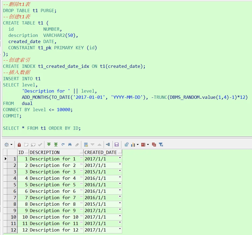Viewport: 252px width, 235px height.
Task: Click 'INSERT INTO t1' line
Action: click(22, 79)
